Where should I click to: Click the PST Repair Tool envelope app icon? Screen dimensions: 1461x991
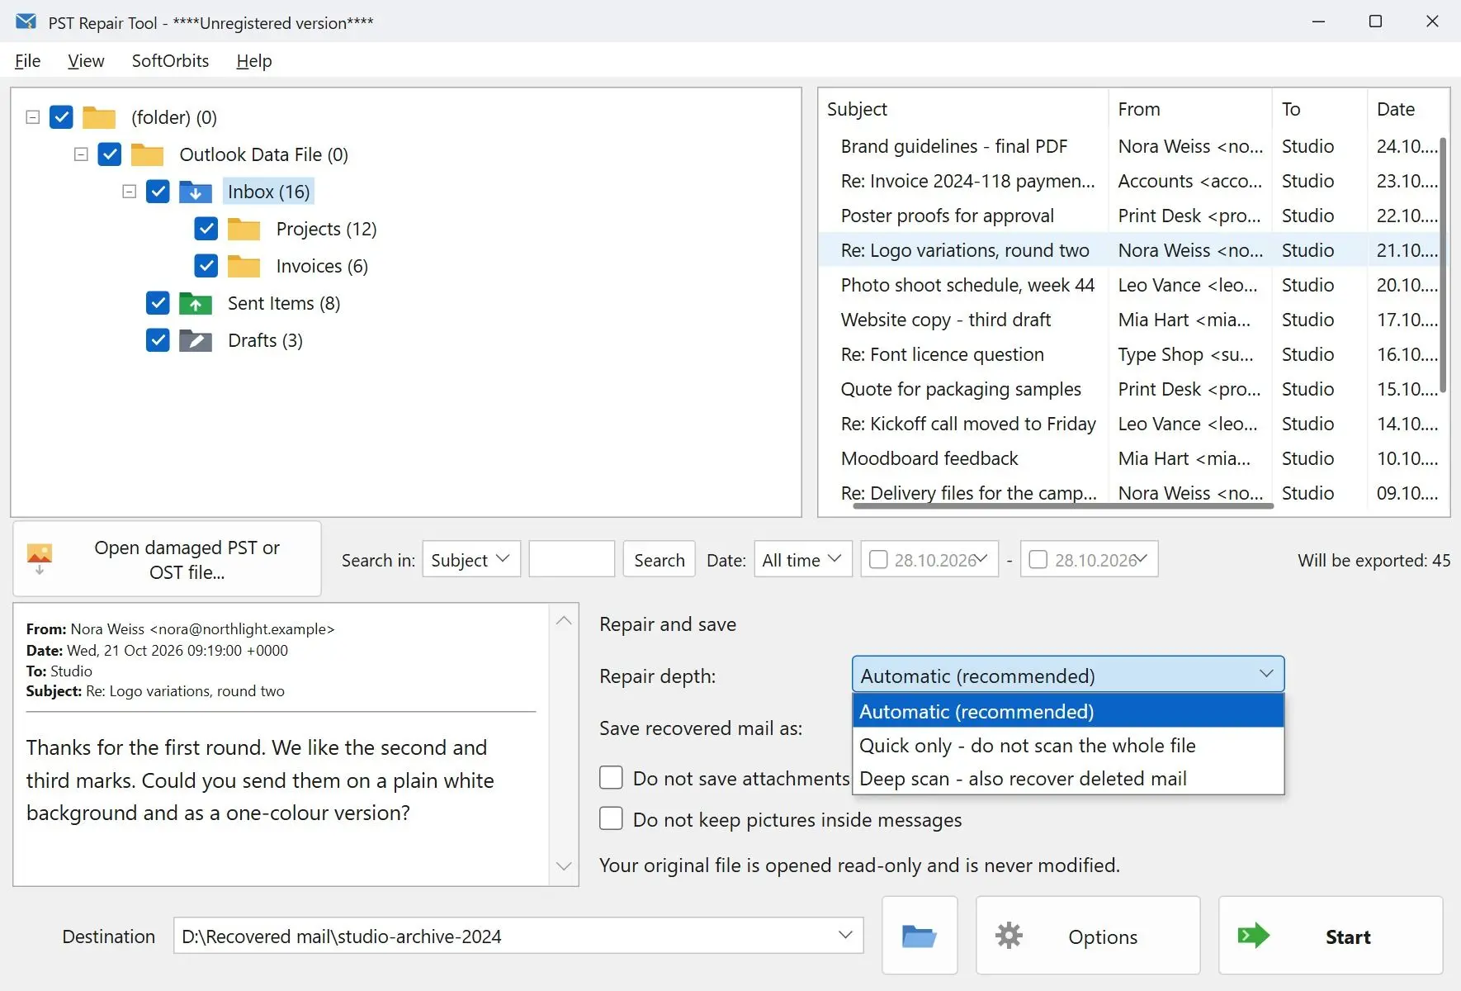(x=26, y=21)
